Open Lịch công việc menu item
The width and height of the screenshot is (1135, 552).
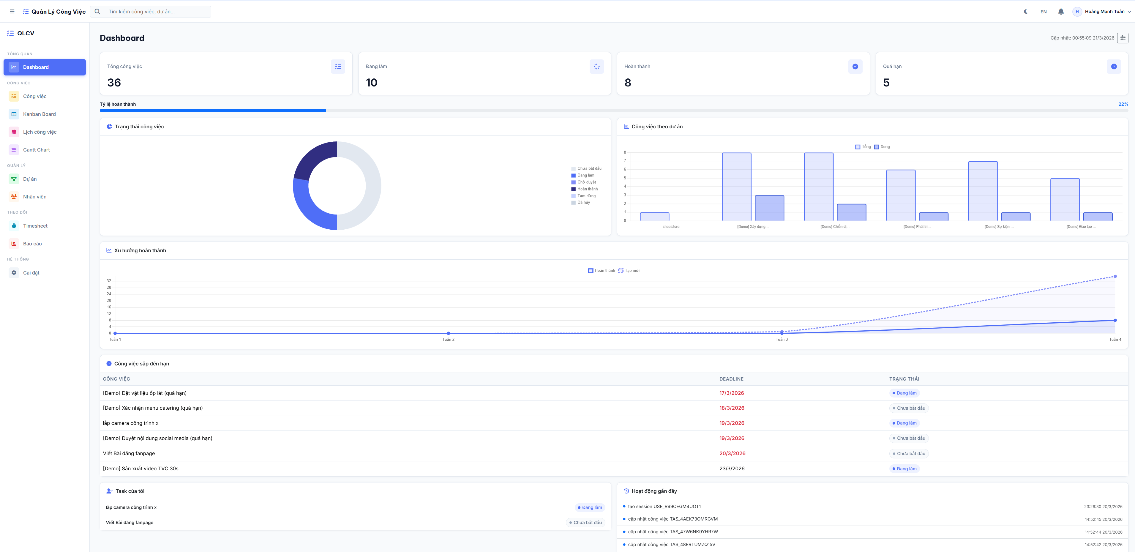(40, 132)
